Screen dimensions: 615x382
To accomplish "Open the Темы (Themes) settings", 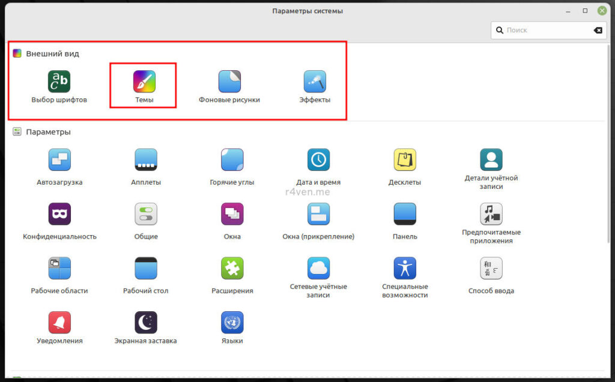I will click(144, 82).
